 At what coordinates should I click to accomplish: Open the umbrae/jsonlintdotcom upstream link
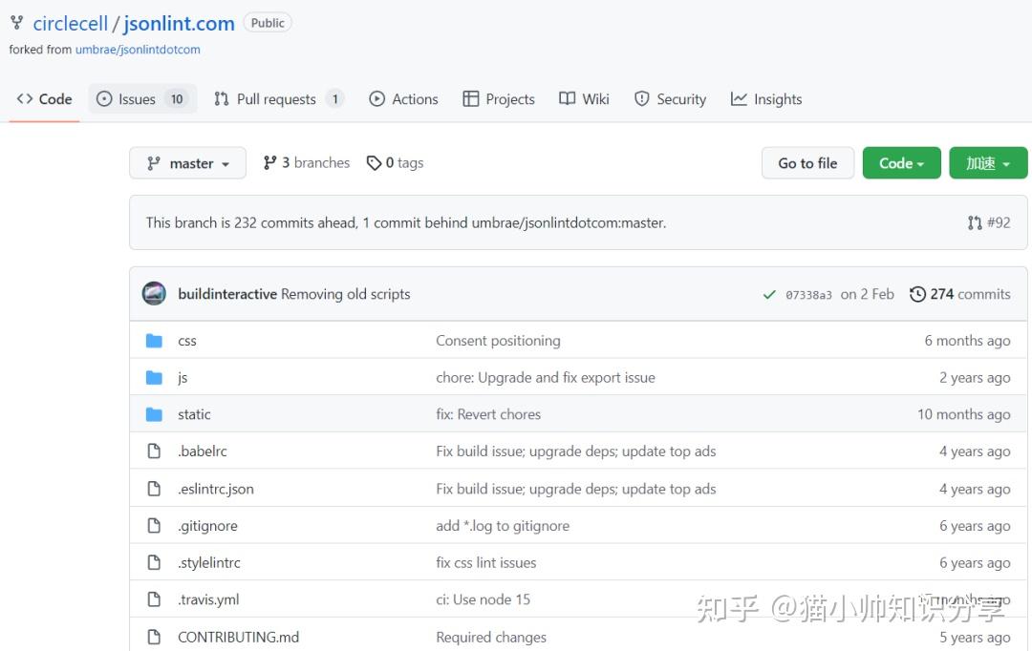coord(138,50)
